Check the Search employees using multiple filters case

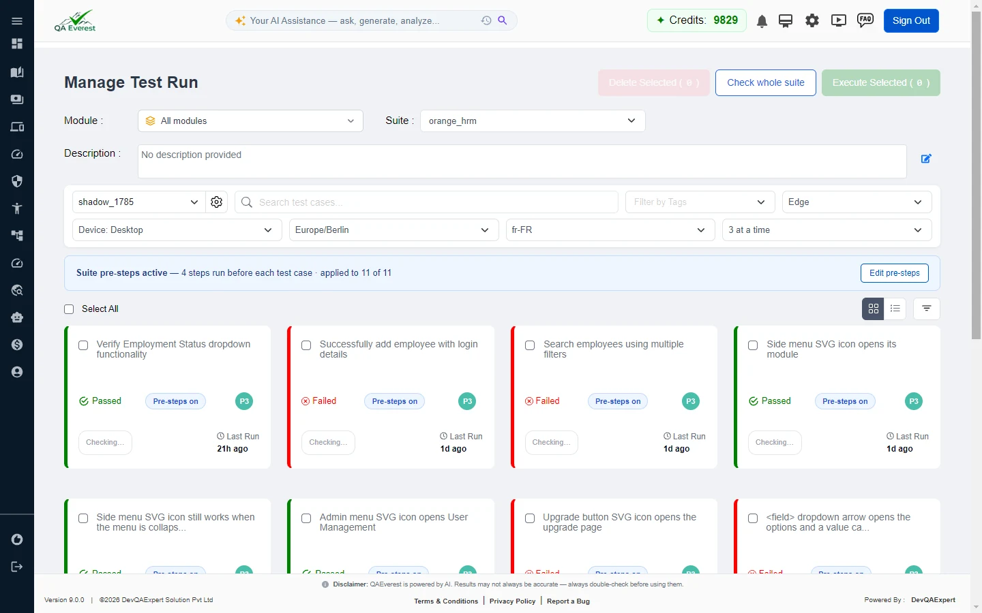530,345
